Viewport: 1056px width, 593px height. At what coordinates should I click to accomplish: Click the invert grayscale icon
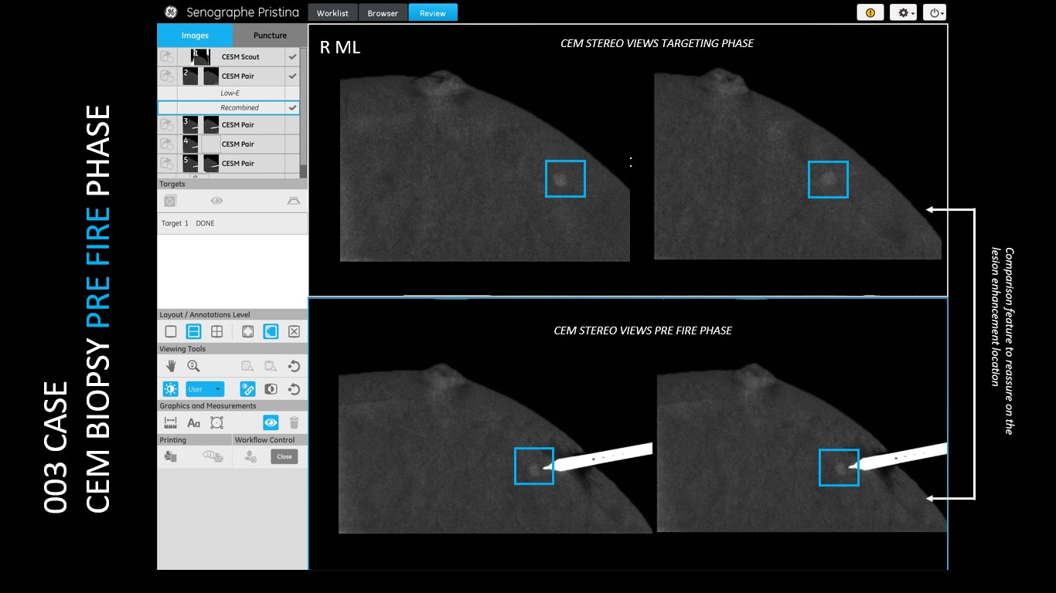[271, 389]
